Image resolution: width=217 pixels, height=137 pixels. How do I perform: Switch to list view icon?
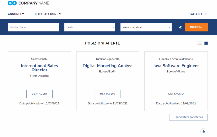tap(199, 43)
